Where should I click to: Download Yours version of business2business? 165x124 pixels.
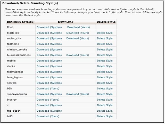[x=77, y=55]
